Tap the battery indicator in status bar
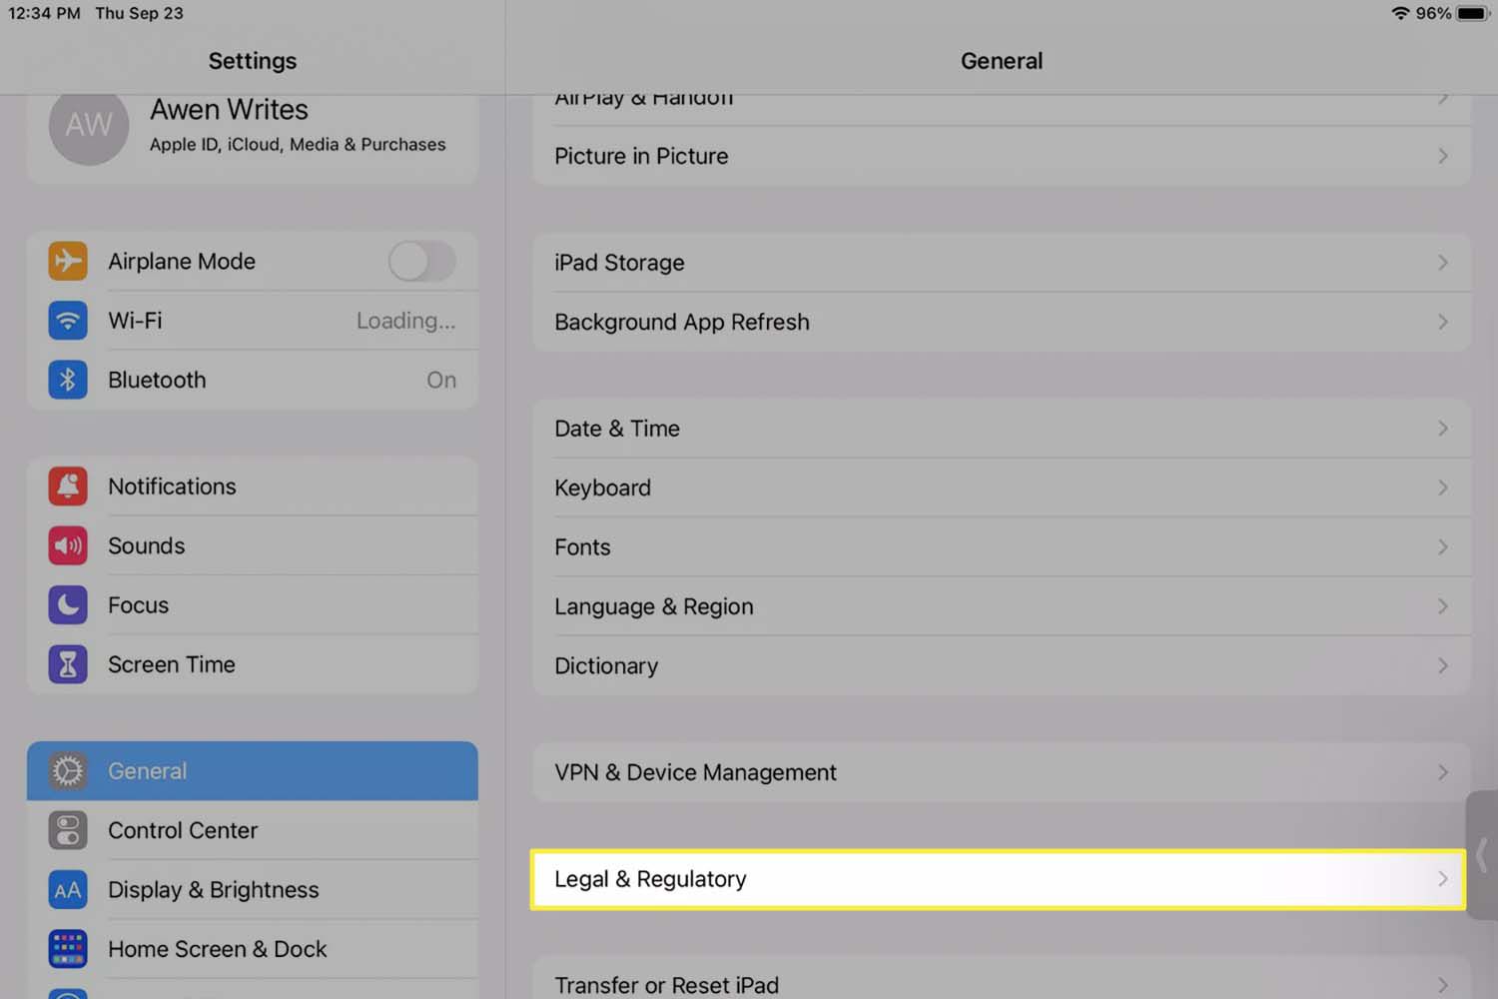Viewport: 1498px width, 999px height. 1472,14
